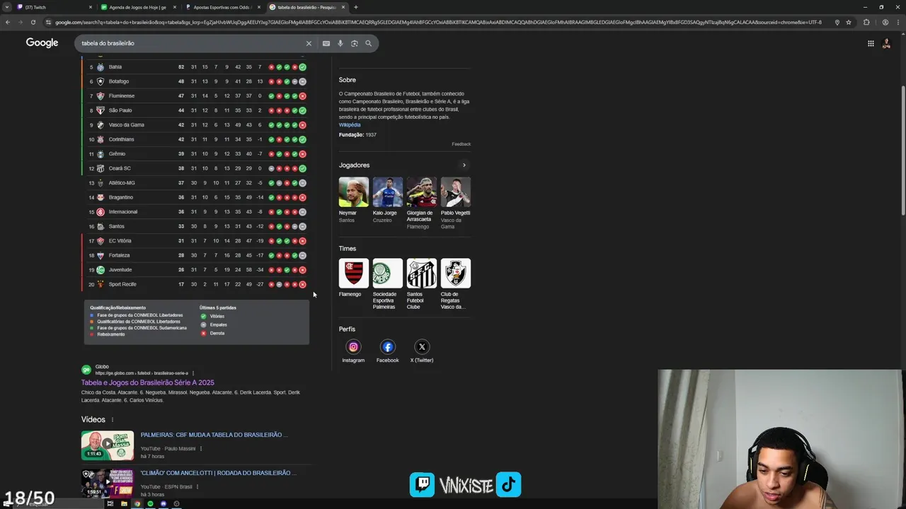Viewport: 906px width, 509px height.
Task: Close the Twitch tab
Action: [x=91, y=7]
